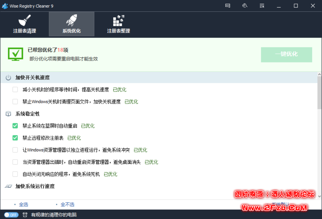Click the scrollbar down arrow
Screen dimensions: 322x219
[x=320, y=196]
